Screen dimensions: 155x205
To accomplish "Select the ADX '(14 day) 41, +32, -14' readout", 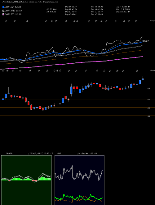I will point(87,153).
